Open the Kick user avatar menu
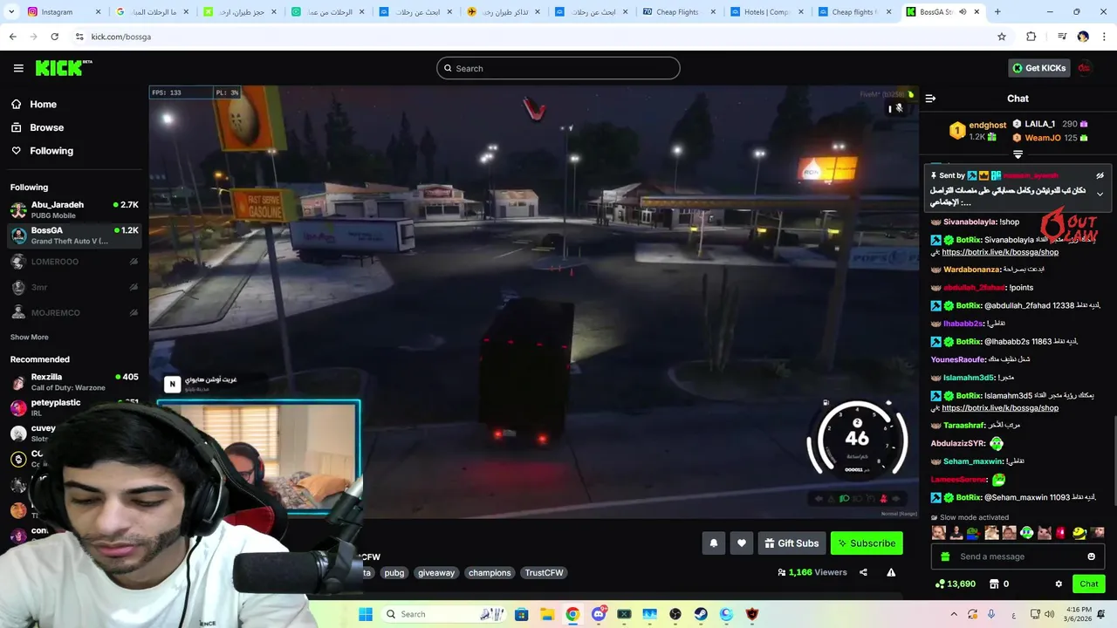 coord(1084,68)
